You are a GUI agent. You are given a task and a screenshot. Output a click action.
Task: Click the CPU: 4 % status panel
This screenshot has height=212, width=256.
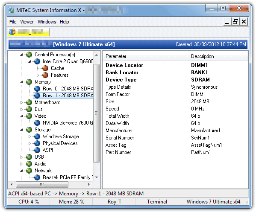29,202
